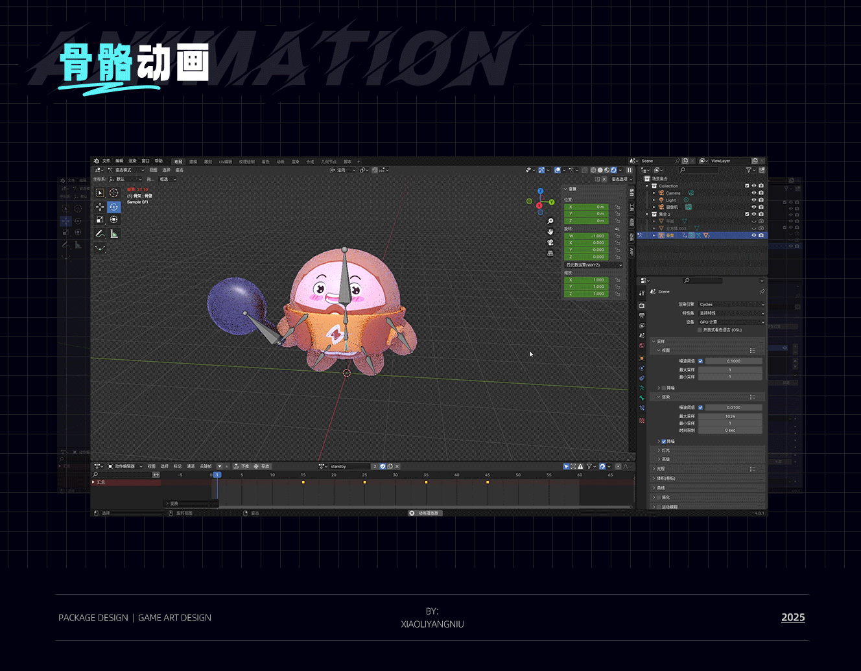Click the pan hand viewport icon
The width and height of the screenshot is (861, 671).
[x=550, y=231]
